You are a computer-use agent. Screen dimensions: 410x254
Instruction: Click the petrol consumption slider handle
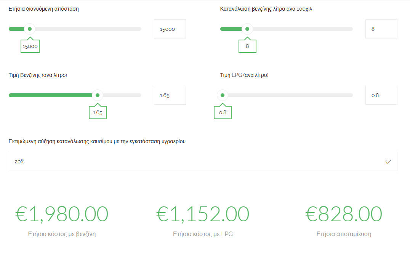(247, 29)
